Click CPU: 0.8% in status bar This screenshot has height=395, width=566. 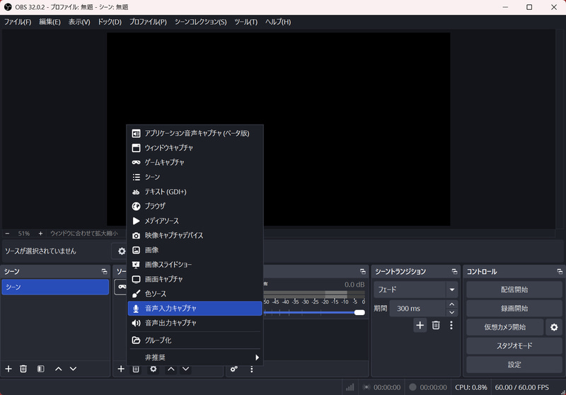tap(471, 387)
